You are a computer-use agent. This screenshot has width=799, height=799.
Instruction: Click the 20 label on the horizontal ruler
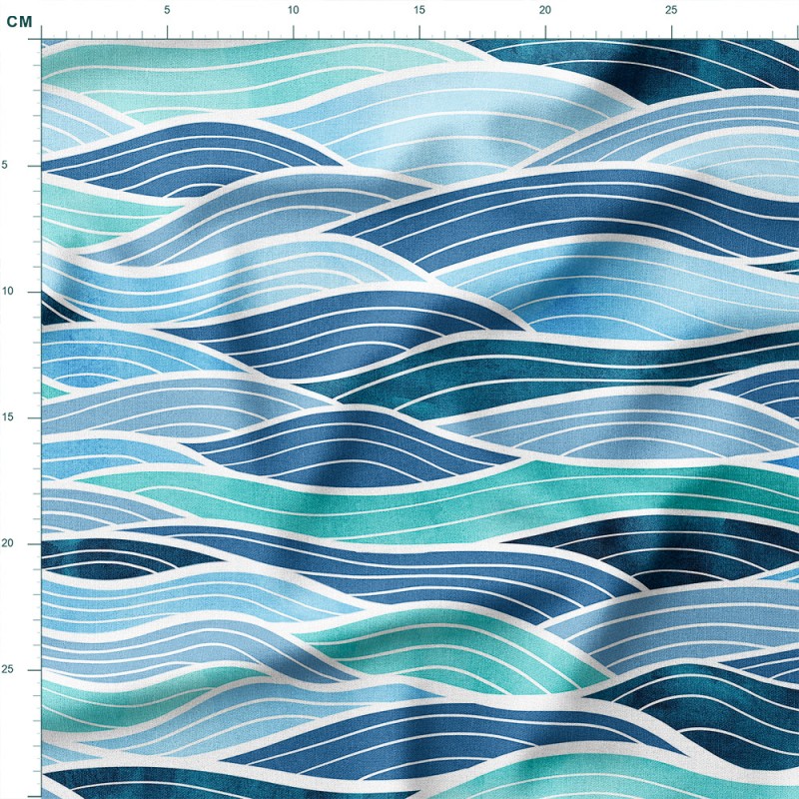pos(545,10)
